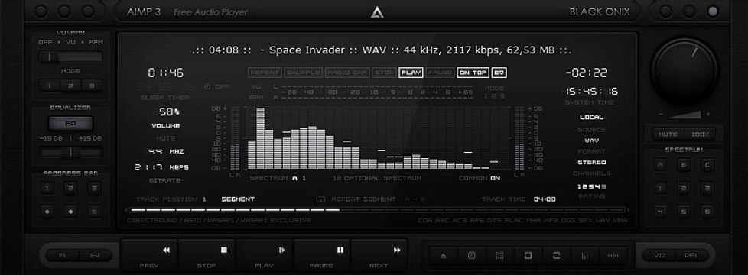This screenshot has height=275, width=748.
Task: Choose Progress Bar style button 5
Action: 94,211
